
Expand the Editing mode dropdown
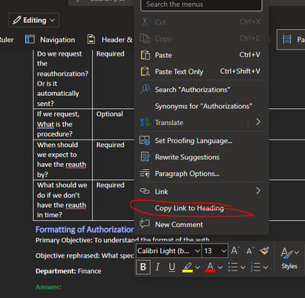click(34, 20)
